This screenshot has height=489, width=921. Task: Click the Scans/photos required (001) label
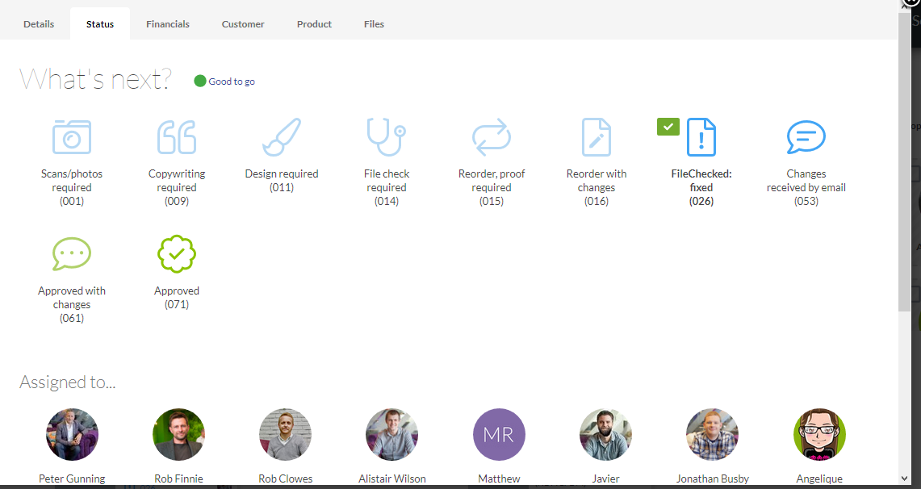pyautogui.click(x=72, y=187)
